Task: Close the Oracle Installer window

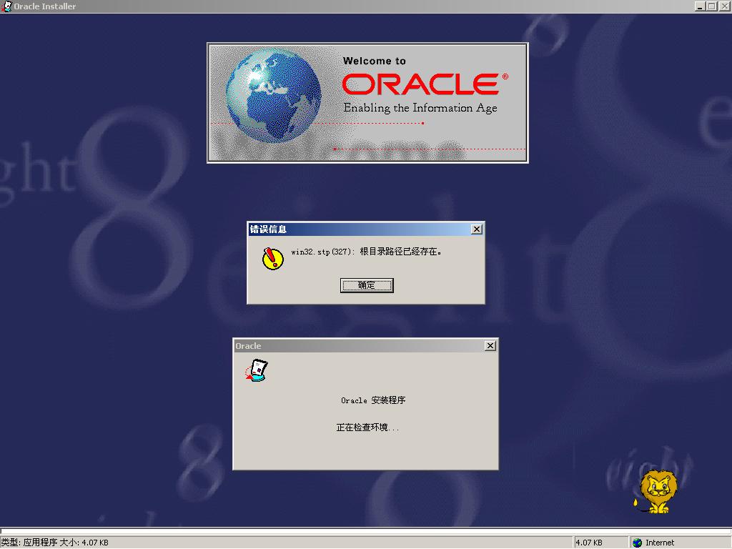Action: [x=724, y=6]
